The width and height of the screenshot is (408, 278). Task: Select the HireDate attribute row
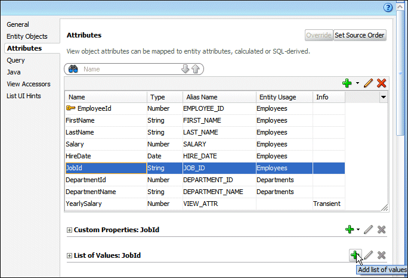(x=205, y=156)
